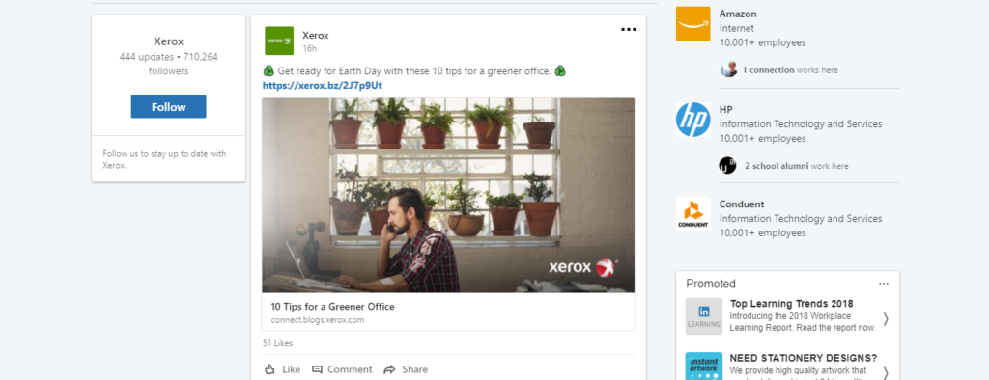Open the 10 Tips for a Greener Office article
This screenshot has width=989, height=380.
[332, 307]
